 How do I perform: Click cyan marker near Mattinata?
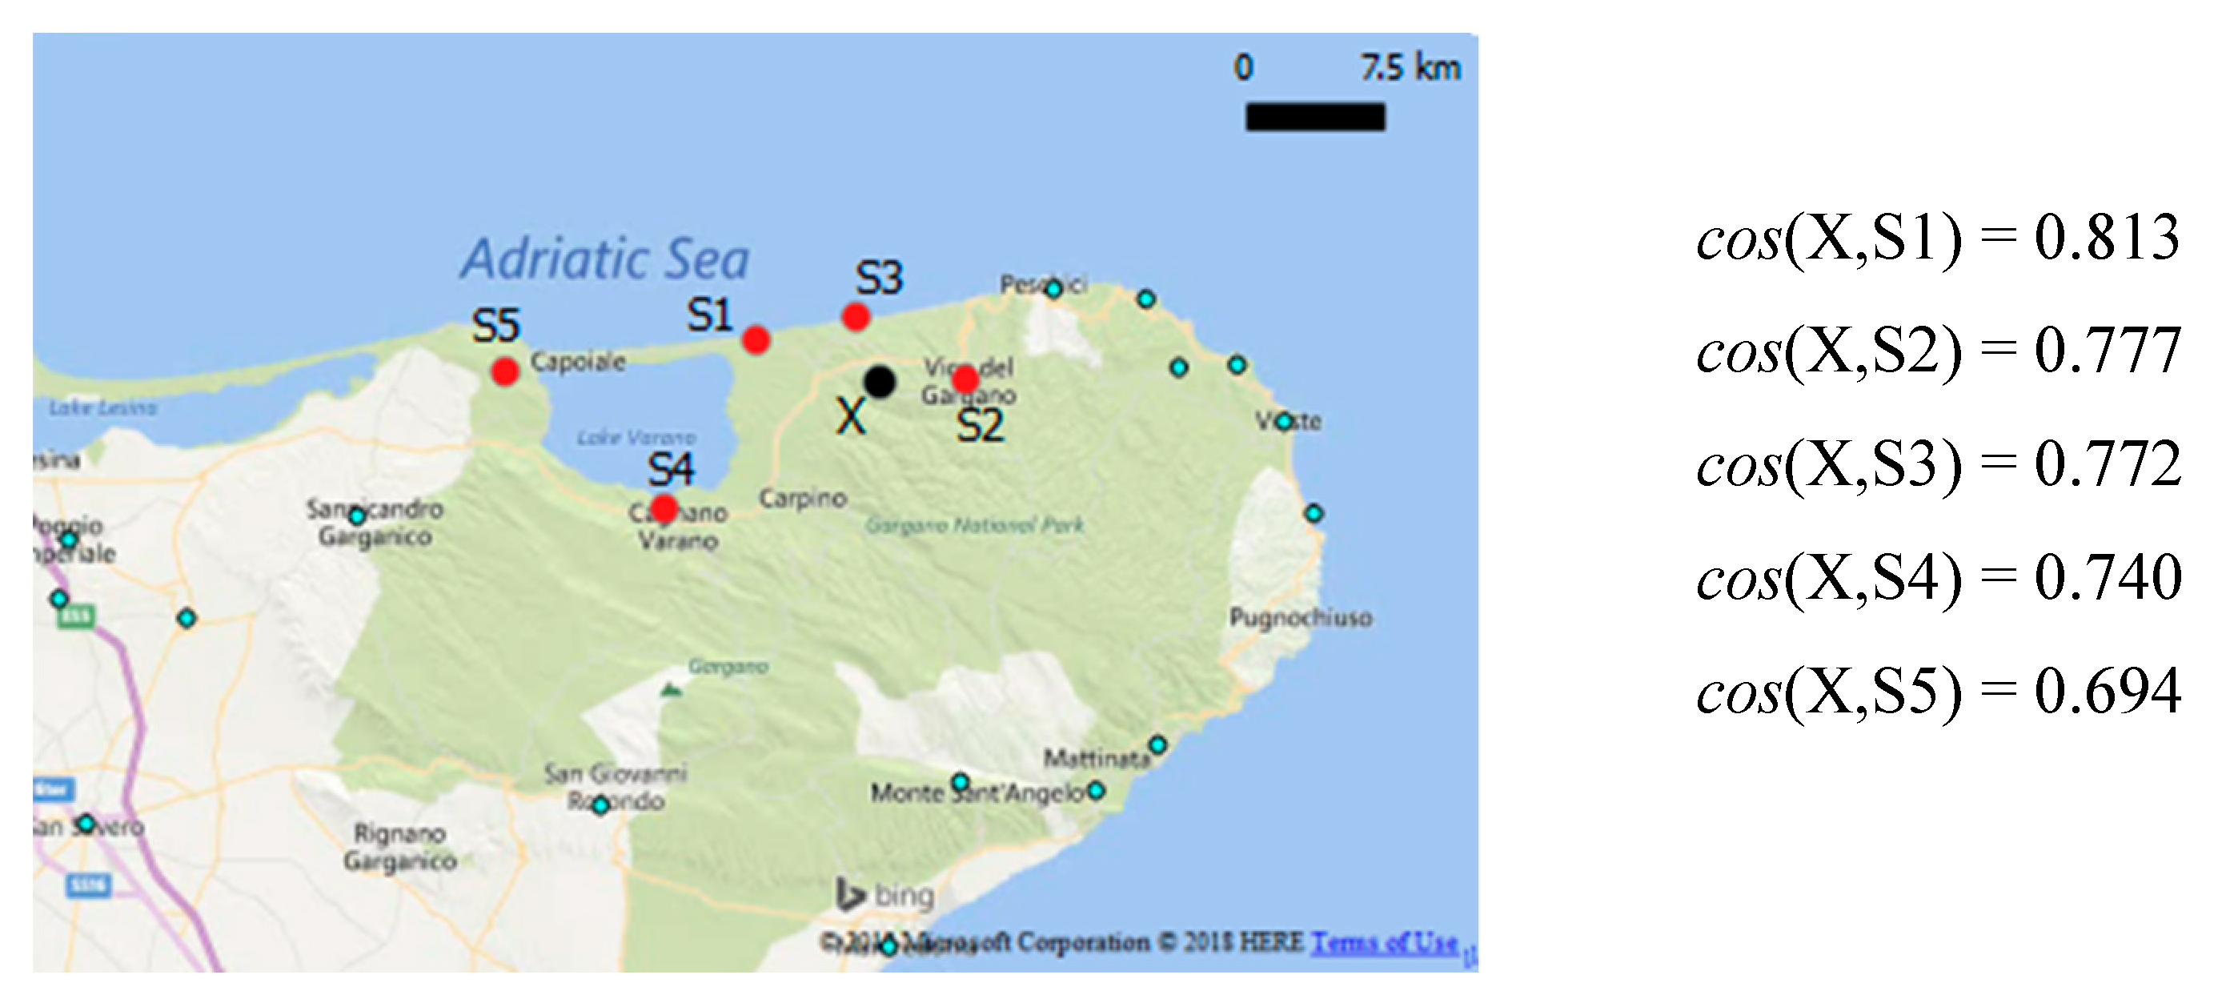[1158, 744]
